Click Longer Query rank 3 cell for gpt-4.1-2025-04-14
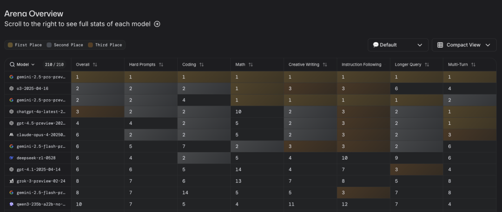The width and height of the screenshot is (502, 212). click(416, 169)
